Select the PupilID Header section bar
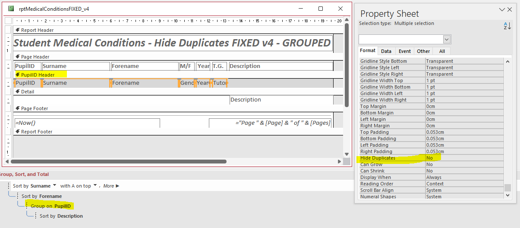 coord(178,75)
